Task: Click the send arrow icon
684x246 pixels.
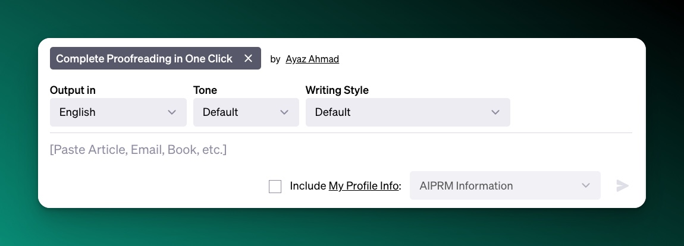Action: coord(622,186)
